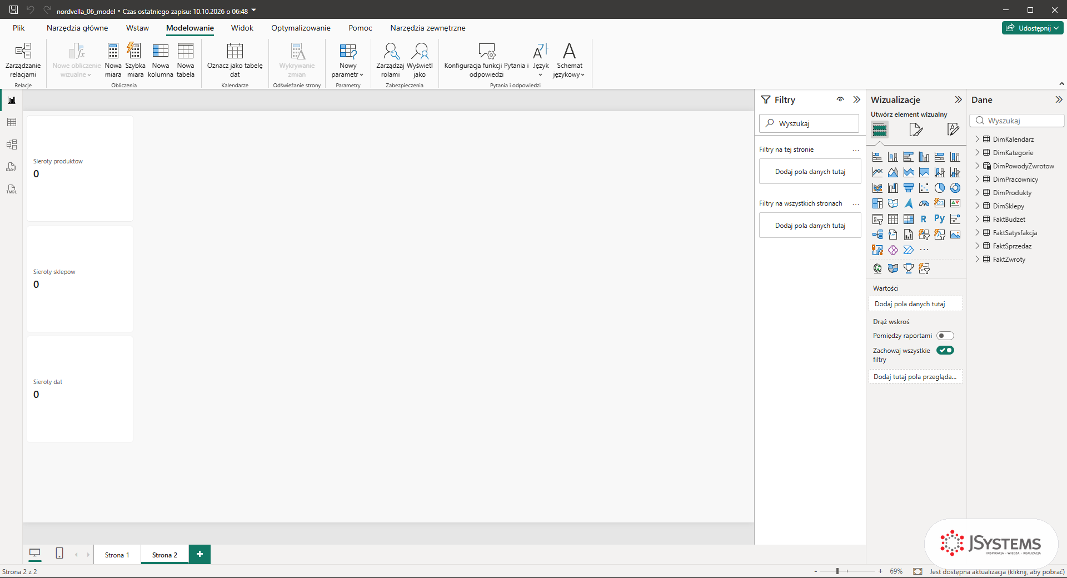Open Nowy parametr dropdown
This screenshot has width=1067, height=578.
pyautogui.click(x=348, y=60)
